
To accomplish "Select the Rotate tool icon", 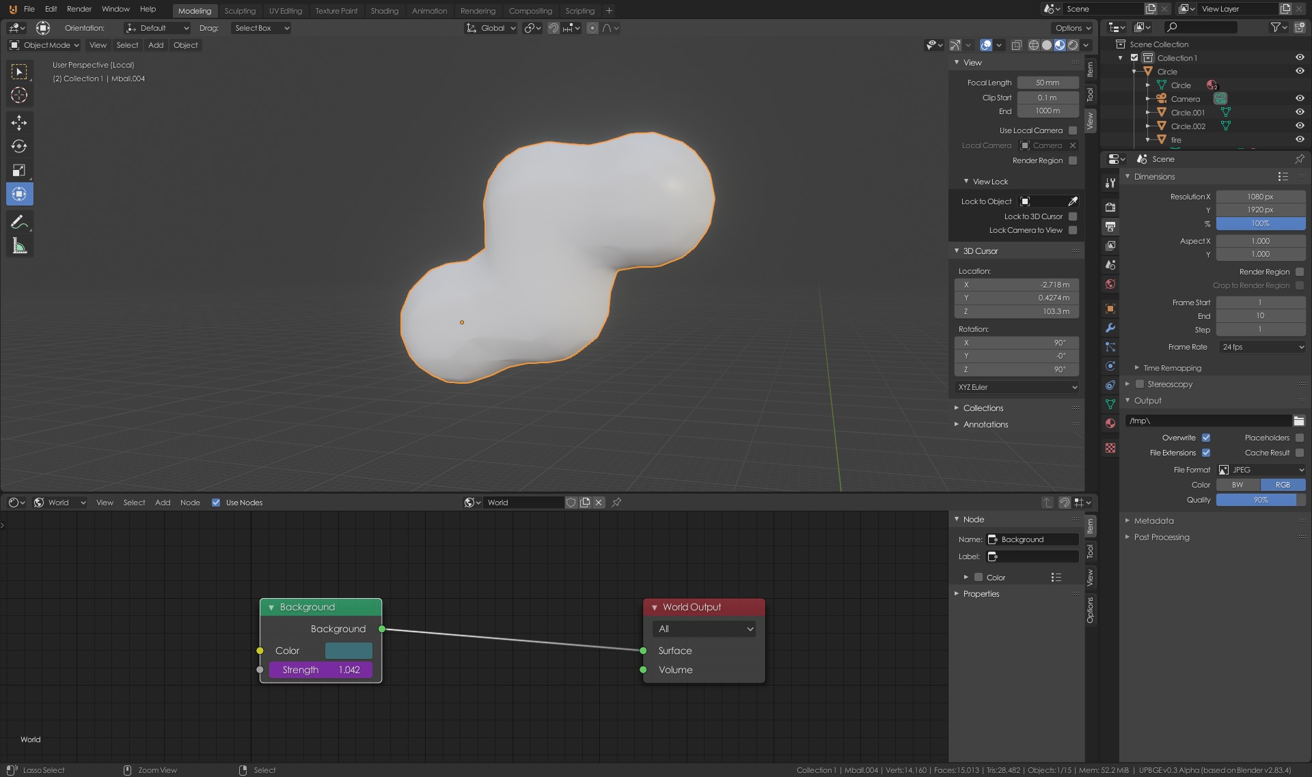I will [x=19, y=146].
